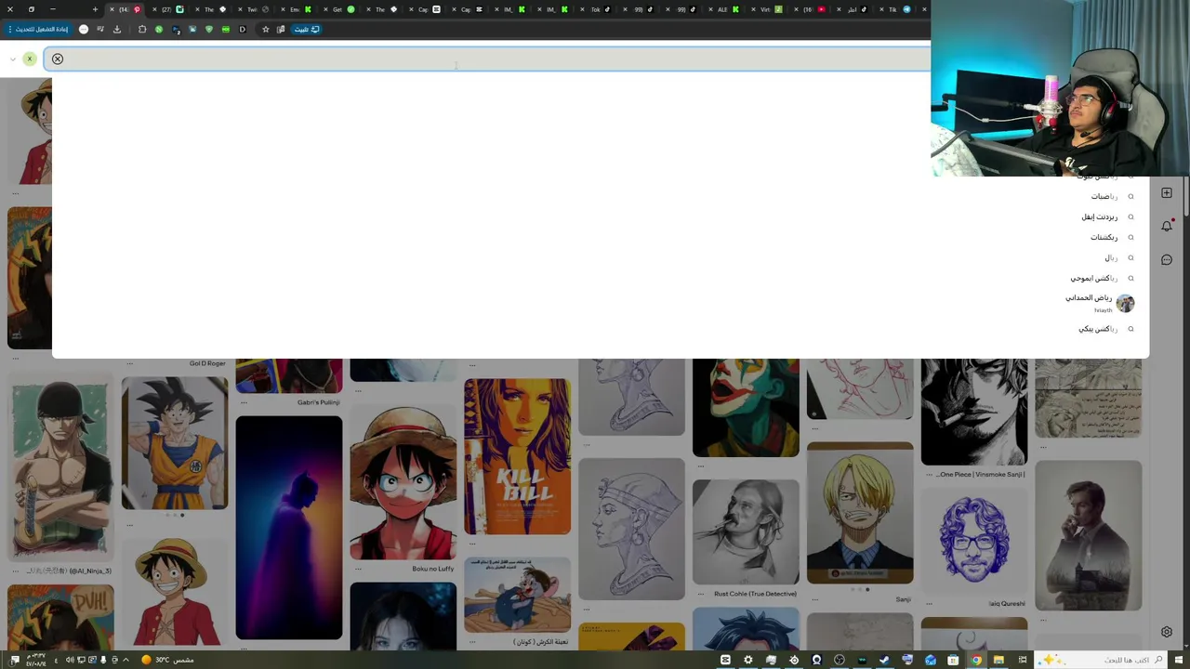Open Task View on the taskbar
The height and width of the screenshot is (669, 1190).
coord(1022,660)
